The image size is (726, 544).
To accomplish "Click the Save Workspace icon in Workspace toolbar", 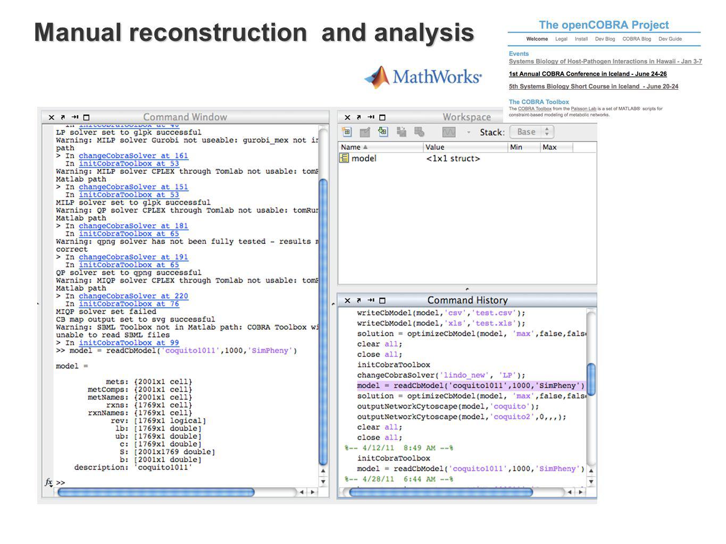I will click(402, 132).
